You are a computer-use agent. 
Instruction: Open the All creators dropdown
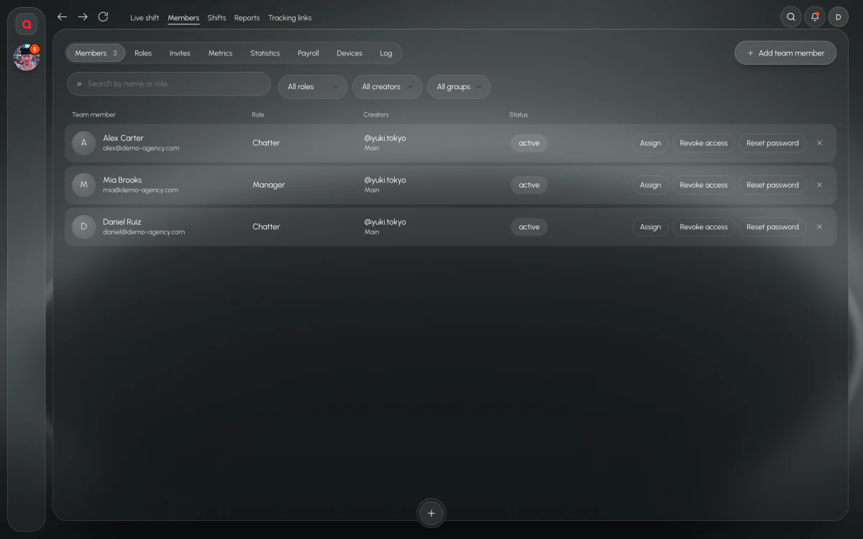[x=388, y=87]
